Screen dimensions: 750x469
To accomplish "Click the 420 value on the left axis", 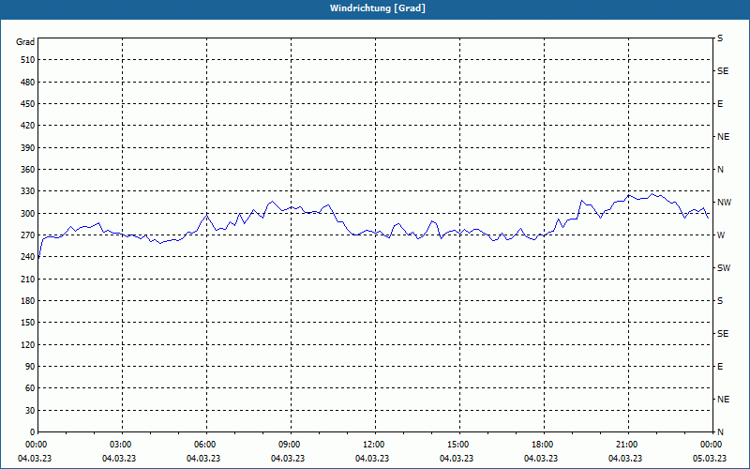I will 28,126.
